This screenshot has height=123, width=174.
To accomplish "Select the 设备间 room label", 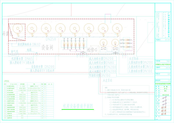I will click(47, 47).
